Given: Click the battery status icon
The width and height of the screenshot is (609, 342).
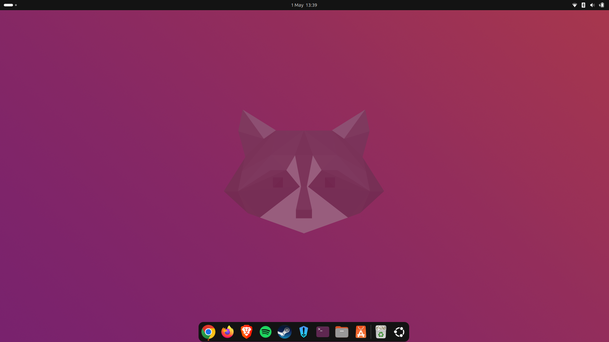Looking at the screenshot, I should pyautogui.click(x=602, y=5).
